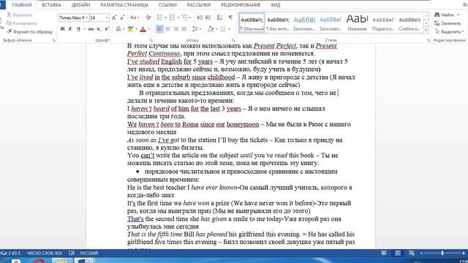Viewport: 468px width, 263px height.
Task: Open Font dialog launcher in Шрифт group
Action: pos(151,40)
